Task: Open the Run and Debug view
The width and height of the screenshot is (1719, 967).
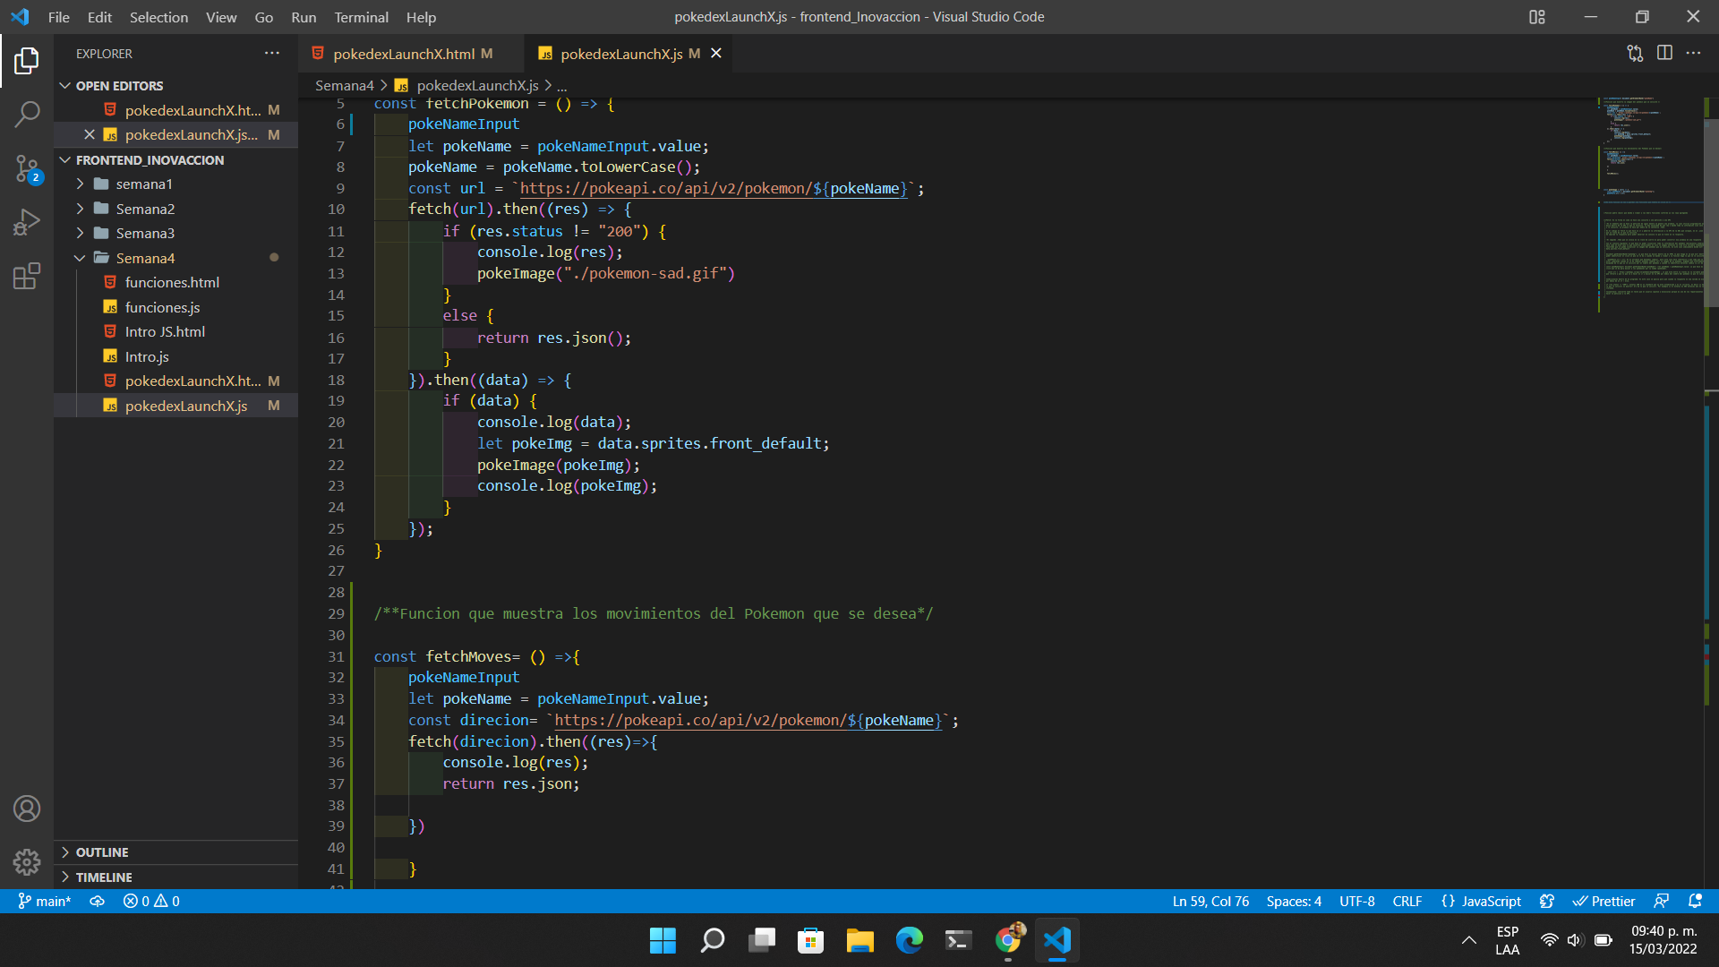Action: pyautogui.click(x=27, y=222)
